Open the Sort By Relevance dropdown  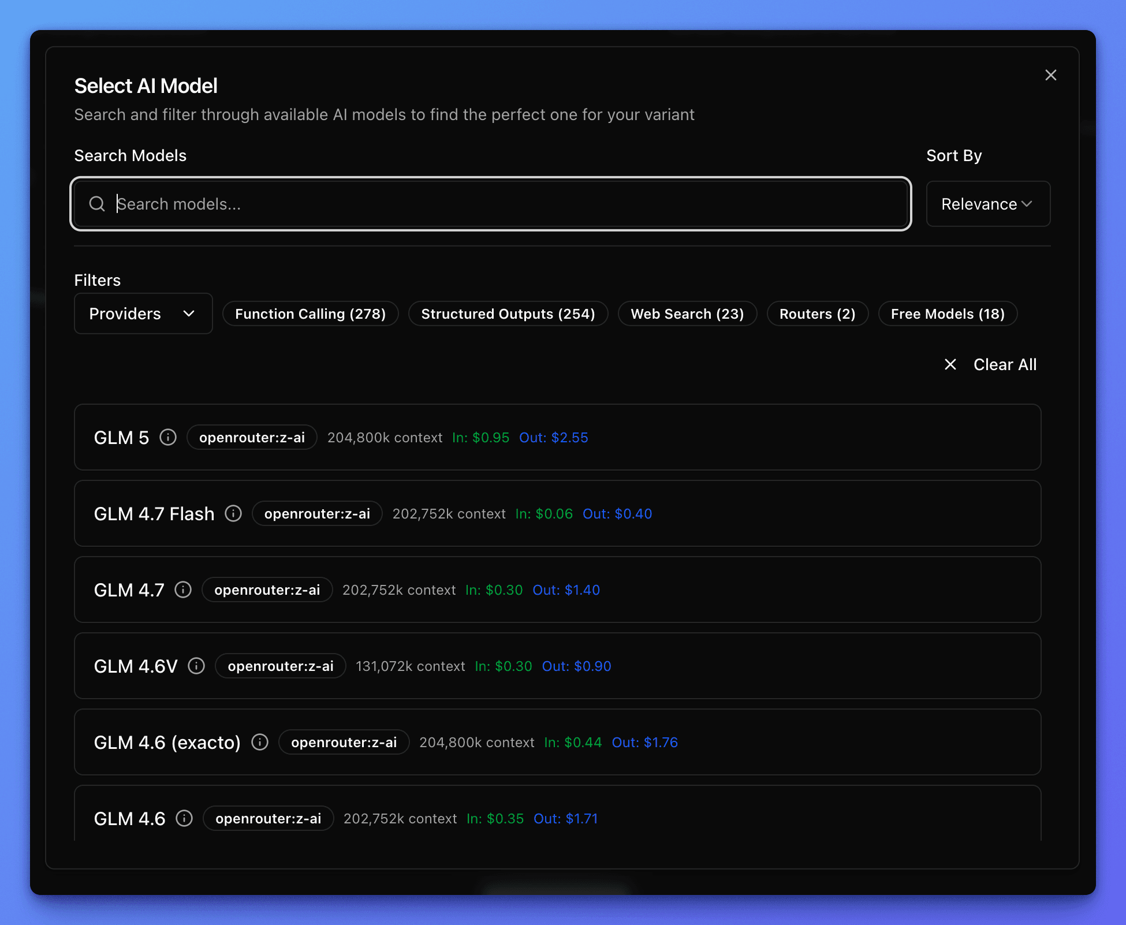coord(987,204)
